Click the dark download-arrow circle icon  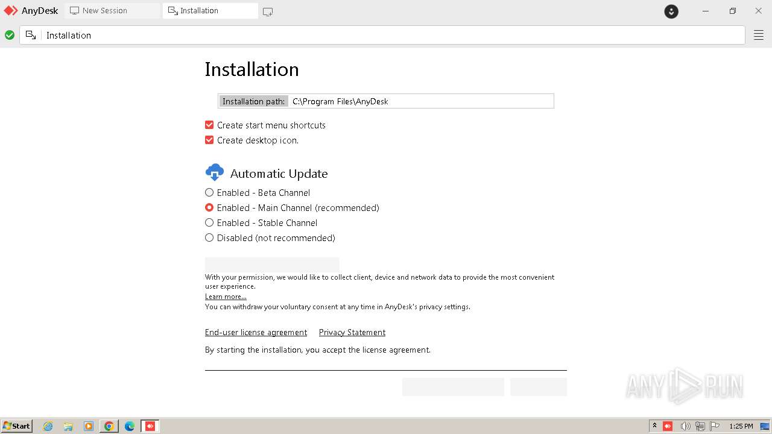[x=671, y=11]
